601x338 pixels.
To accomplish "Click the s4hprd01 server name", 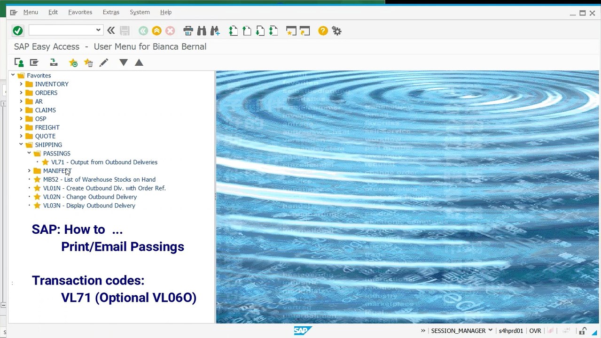I will (511, 331).
